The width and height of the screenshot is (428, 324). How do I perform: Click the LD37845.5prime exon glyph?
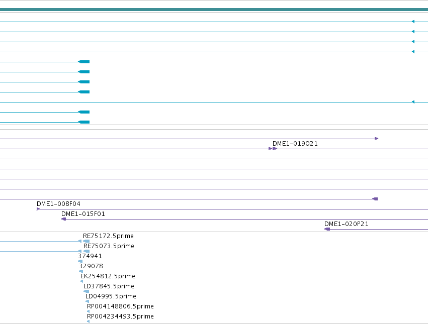tap(87, 291)
